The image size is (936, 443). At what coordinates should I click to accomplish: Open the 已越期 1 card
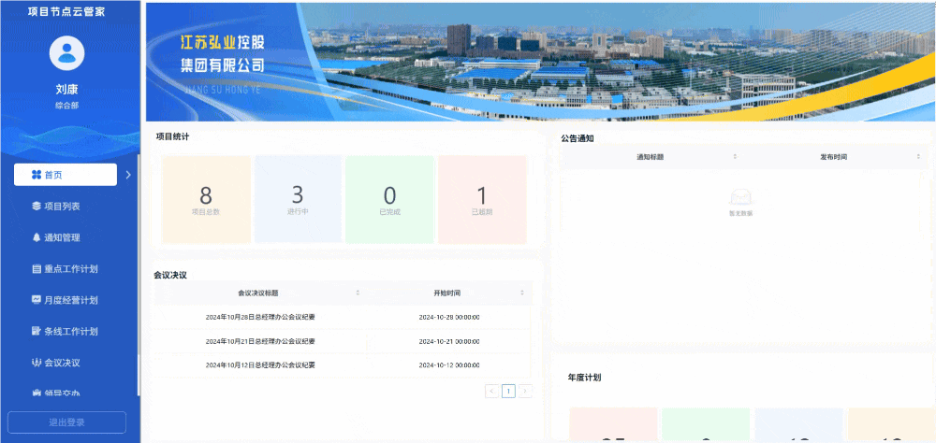click(x=482, y=200)
